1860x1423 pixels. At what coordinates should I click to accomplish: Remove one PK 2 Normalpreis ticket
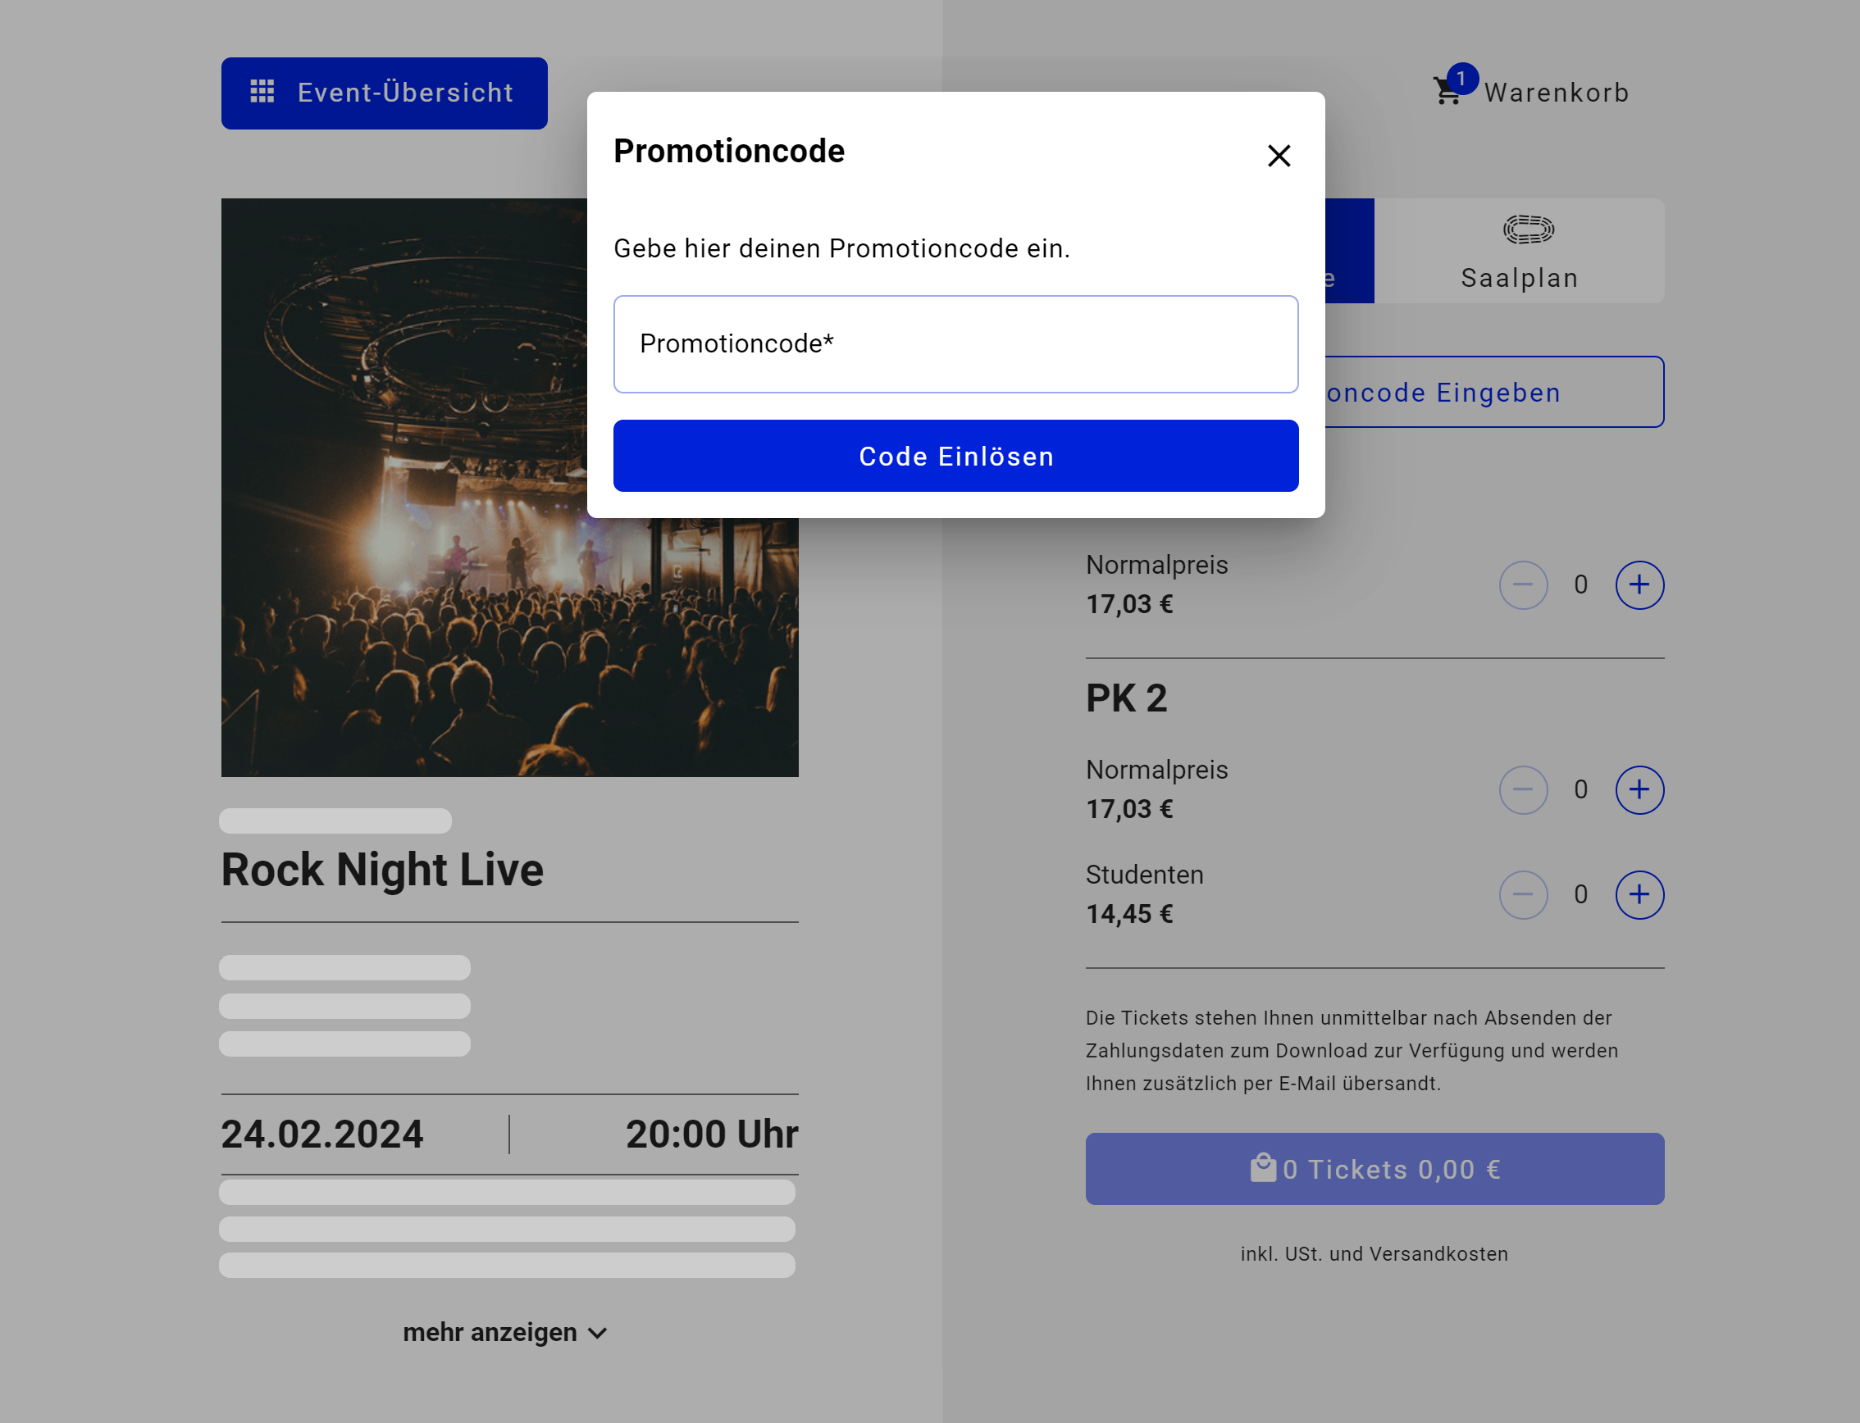pos(1523,789)
